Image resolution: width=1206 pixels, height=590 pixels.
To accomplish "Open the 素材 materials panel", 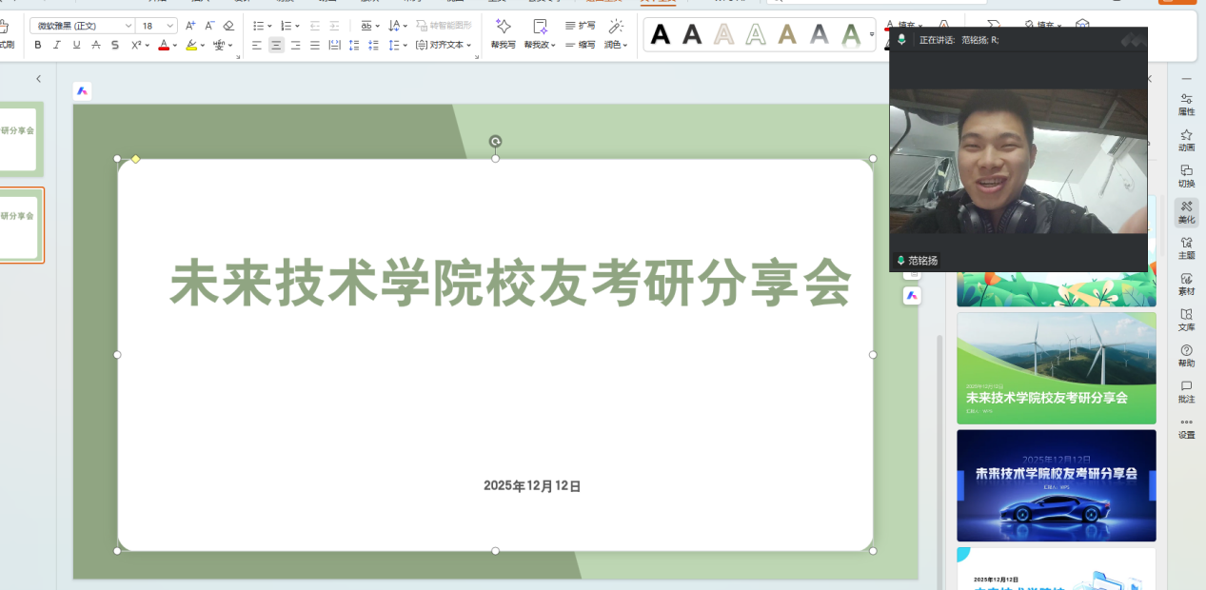I will pyautogui.click(x=1186, y=284).
